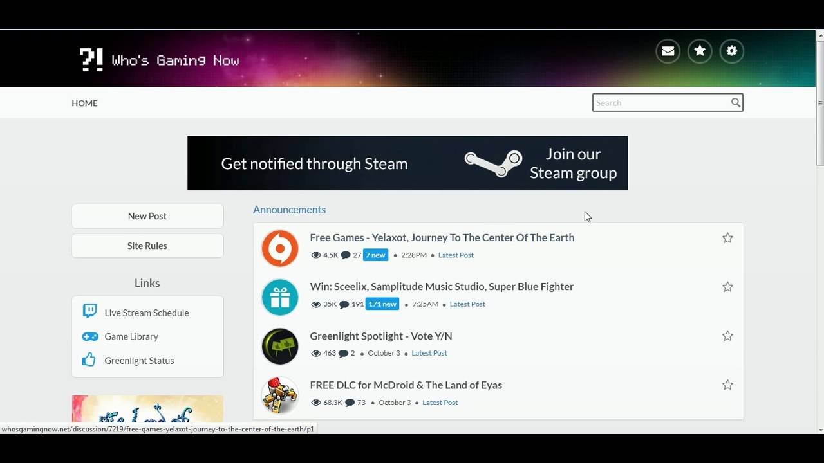The image size is (824, 463).
Task: Open the Site Rules button
Action: [x=147, y=246]
